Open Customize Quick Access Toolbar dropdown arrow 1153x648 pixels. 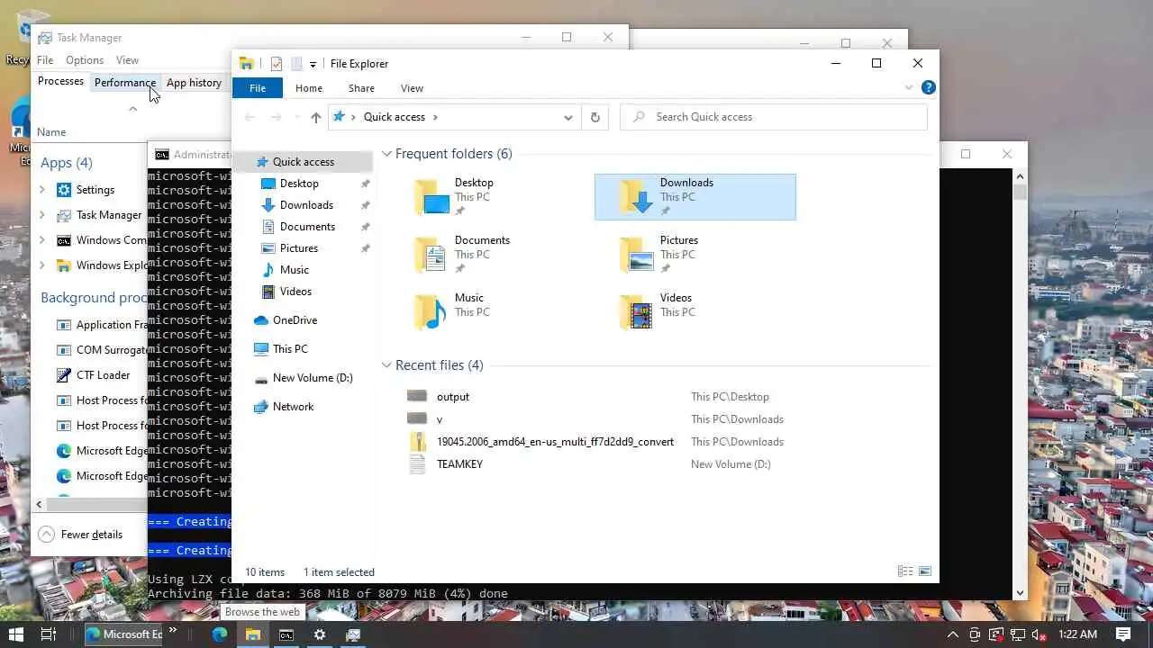pyautogui.click(x=313, y=64)
